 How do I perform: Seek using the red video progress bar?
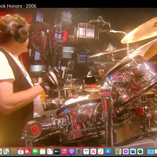point(78,147)
